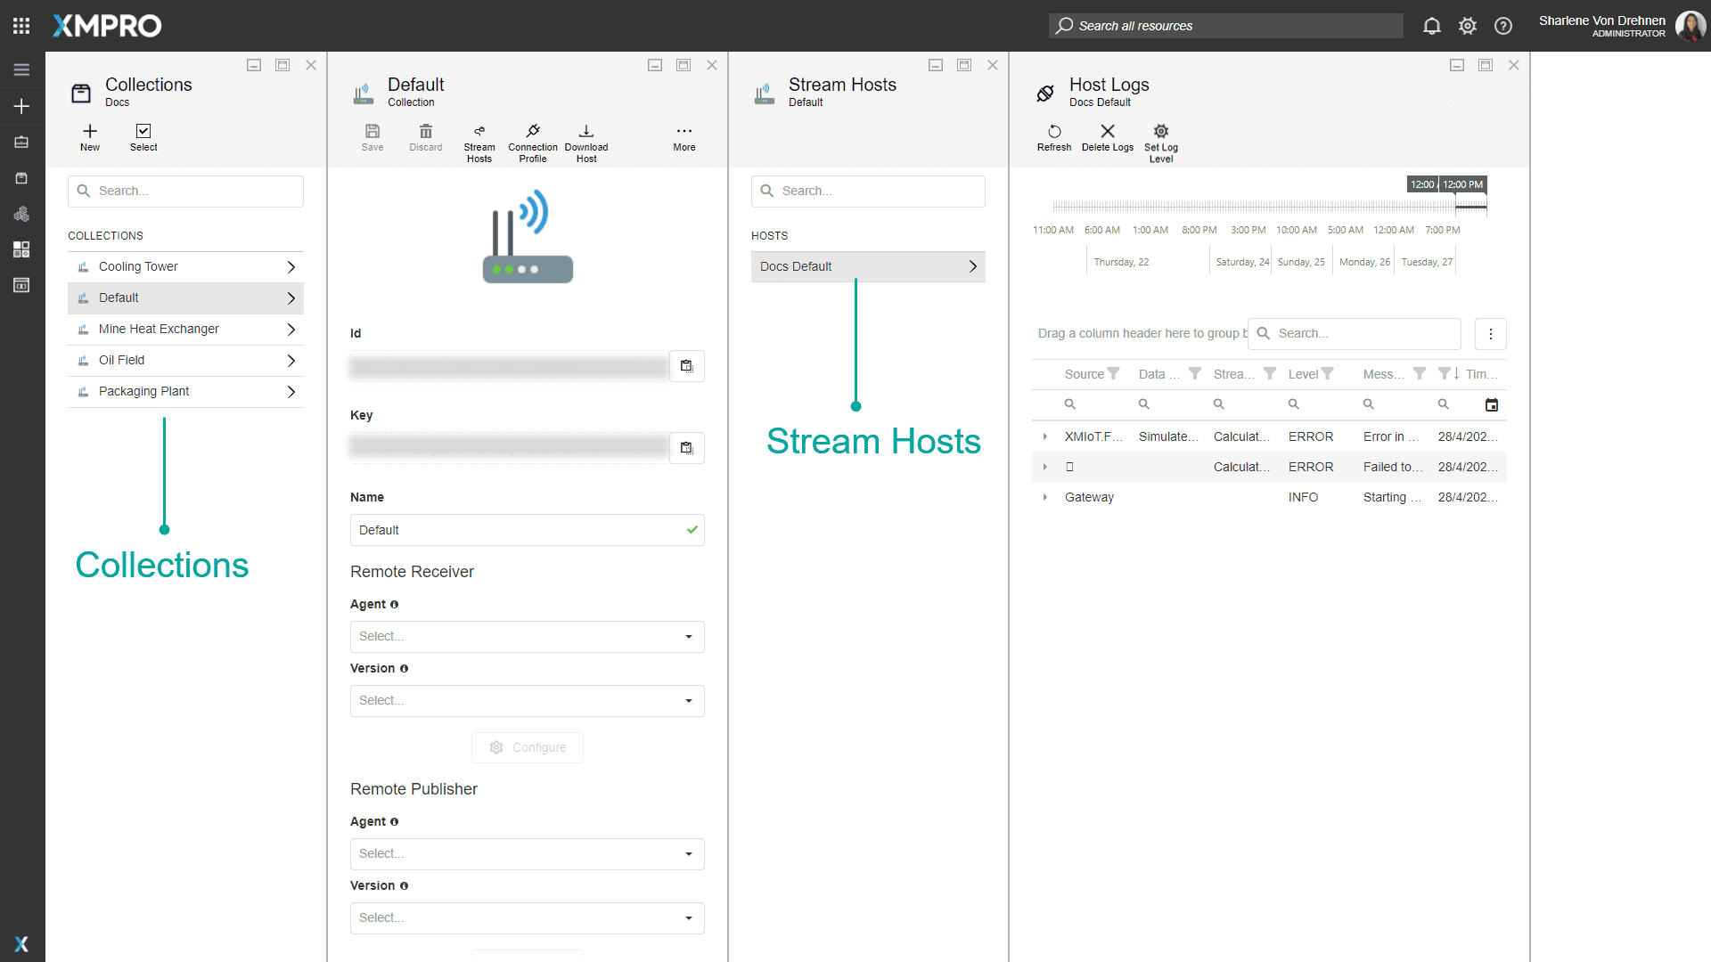Open the Remote Publisher Version dropdown
Viewport: 1711px width, 962px height.
pyautogui.click(x=527, y=918)
